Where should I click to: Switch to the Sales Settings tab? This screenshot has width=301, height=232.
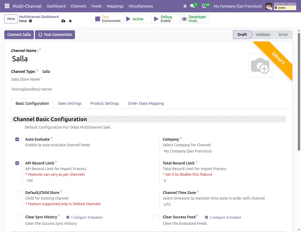tap(70, 103)
